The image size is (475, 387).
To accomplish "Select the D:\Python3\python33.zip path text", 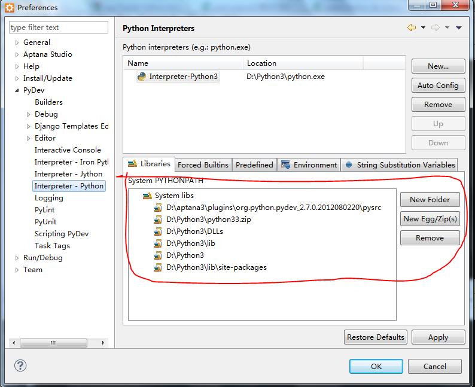I will tap(208, 220).
